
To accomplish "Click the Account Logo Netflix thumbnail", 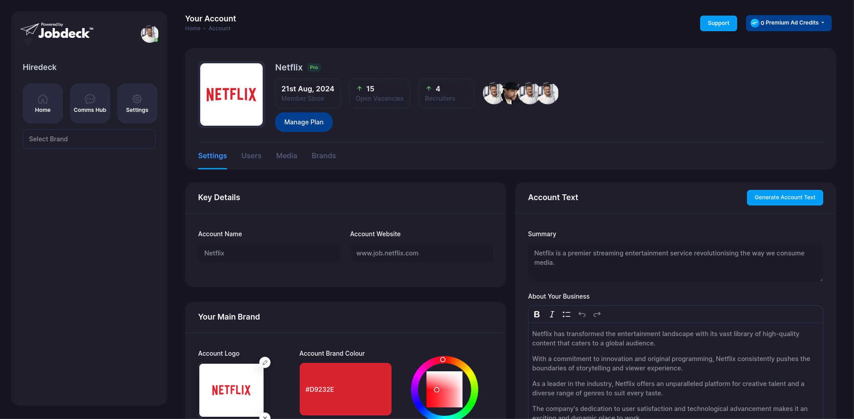I will 231,390.
